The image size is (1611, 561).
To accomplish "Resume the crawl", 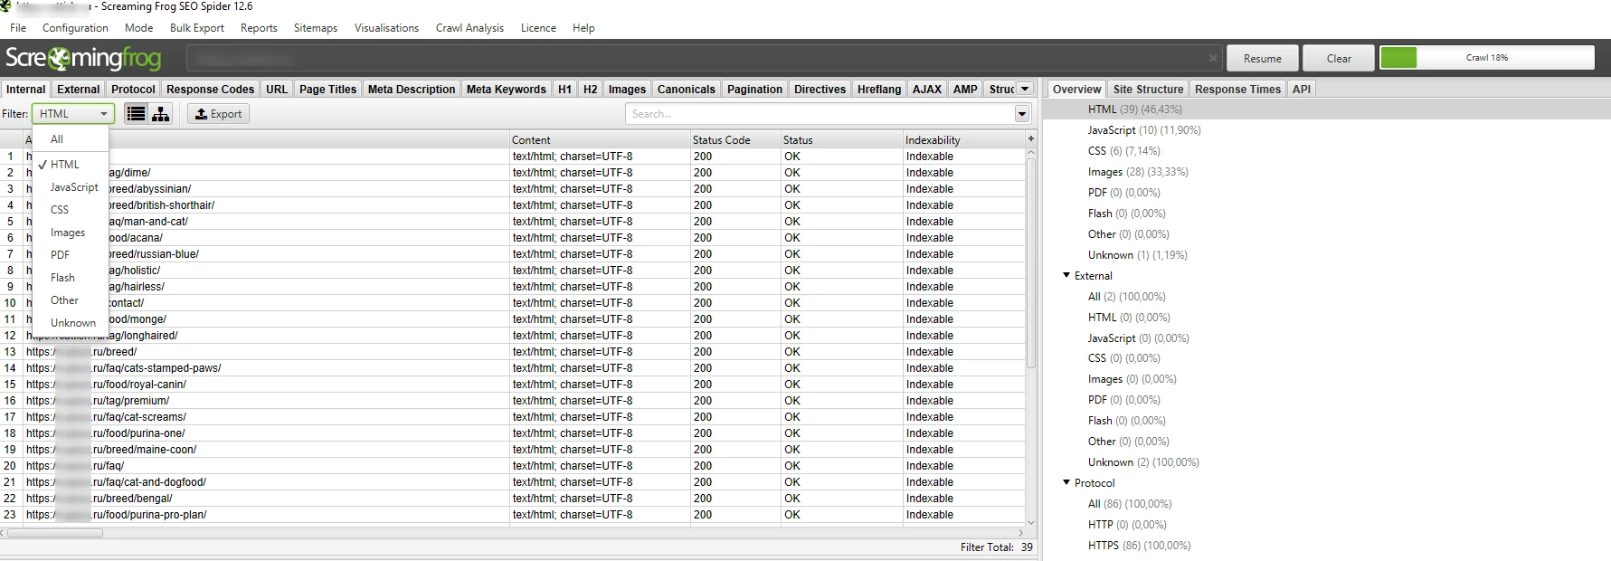I will coord(1262,58).
